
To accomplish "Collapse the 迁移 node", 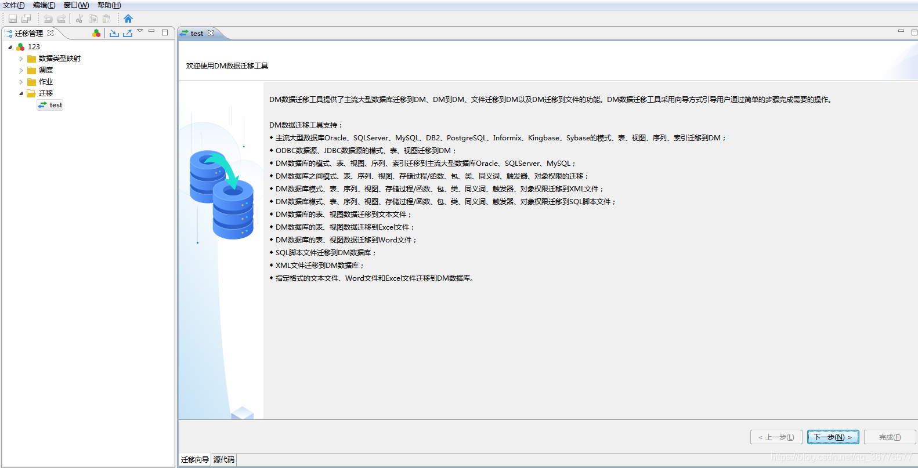I will [x=21, y=93].
